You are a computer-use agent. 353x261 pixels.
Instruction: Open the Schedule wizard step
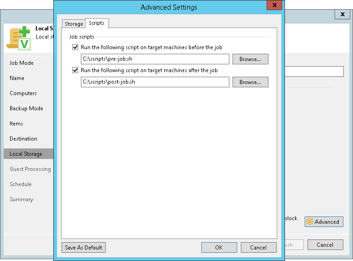[21, 184]
